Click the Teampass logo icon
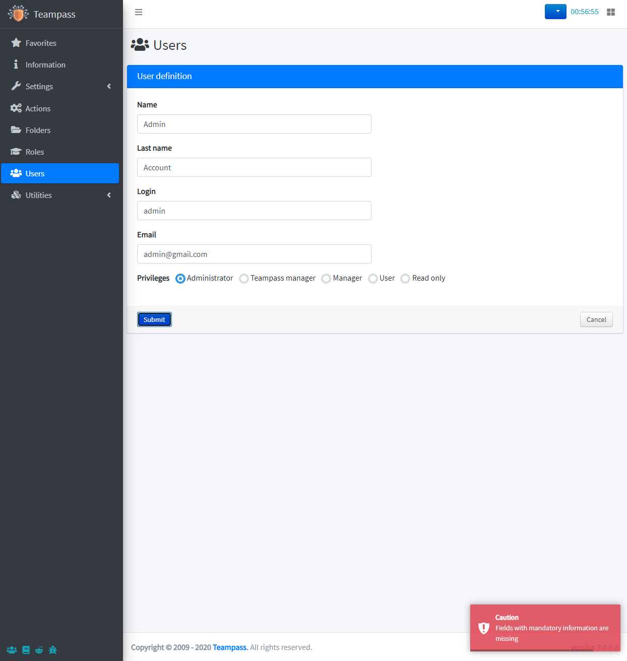The width and height of the screenshot is (627, 661). [18, 14]
